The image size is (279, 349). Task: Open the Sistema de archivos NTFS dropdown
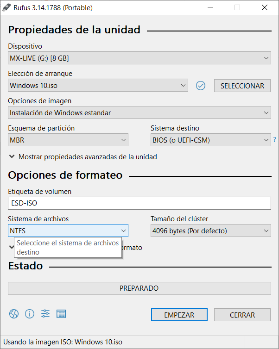tap(68, 231)
